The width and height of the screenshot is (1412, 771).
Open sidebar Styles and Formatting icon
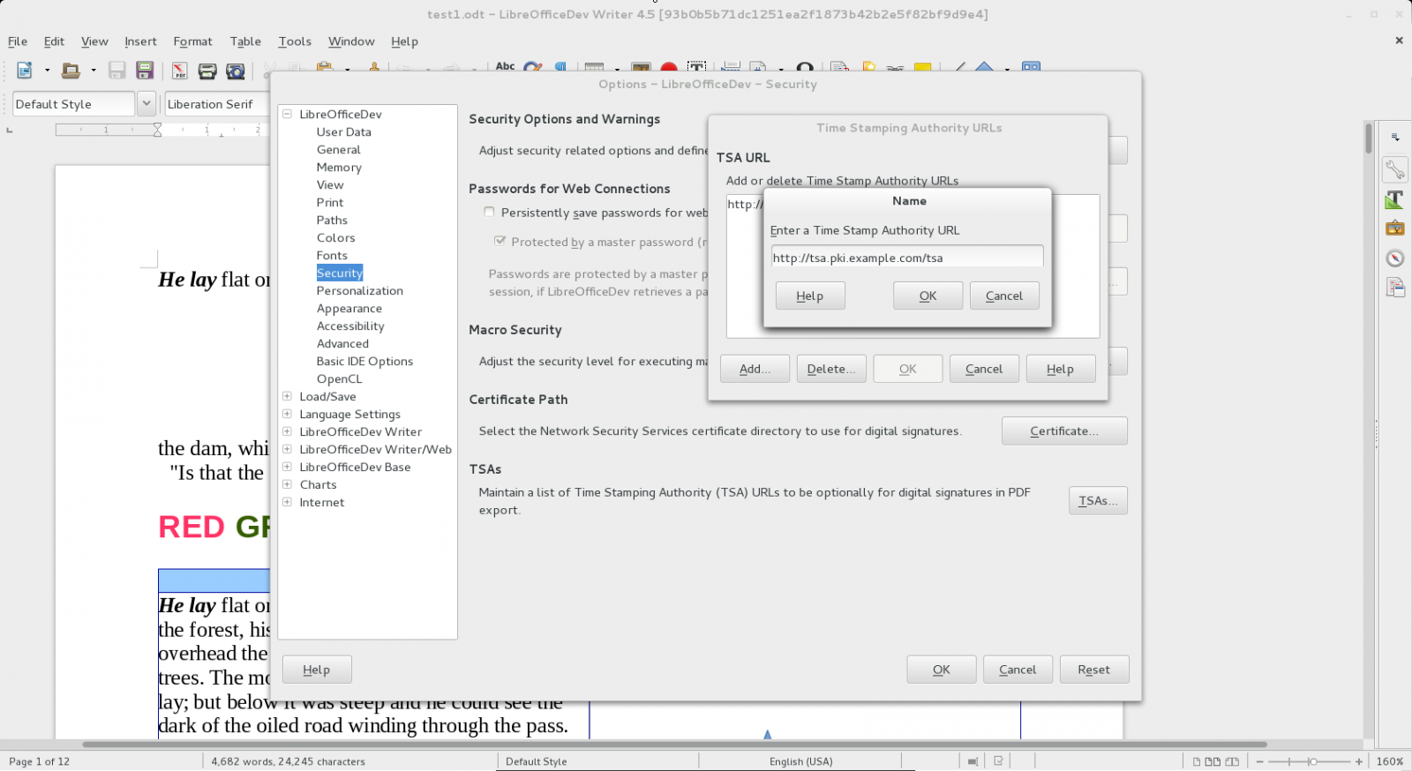[1395, 199]
